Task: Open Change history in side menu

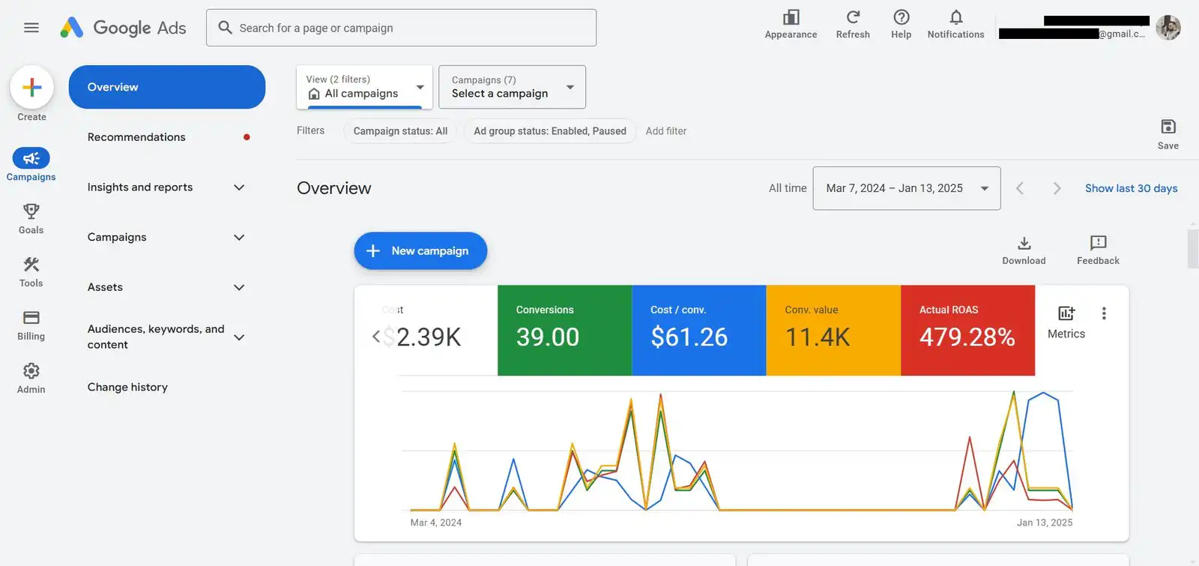Action: point(127,387)
